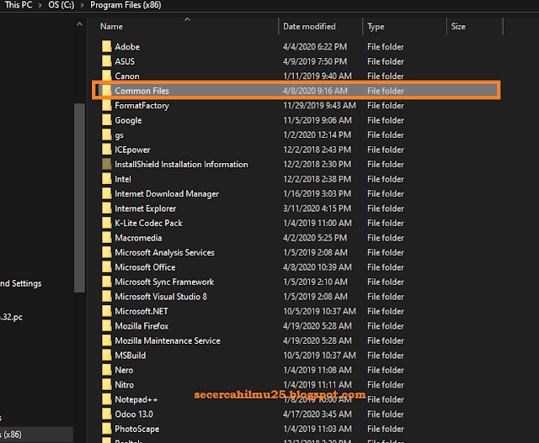
Task: Click the Microsoft Visual Studio 8 folder icon
Action: click(x=107, y=297)
